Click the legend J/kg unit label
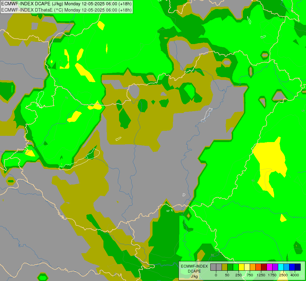This screenshot has height=281, width=306. click(194, 276)
